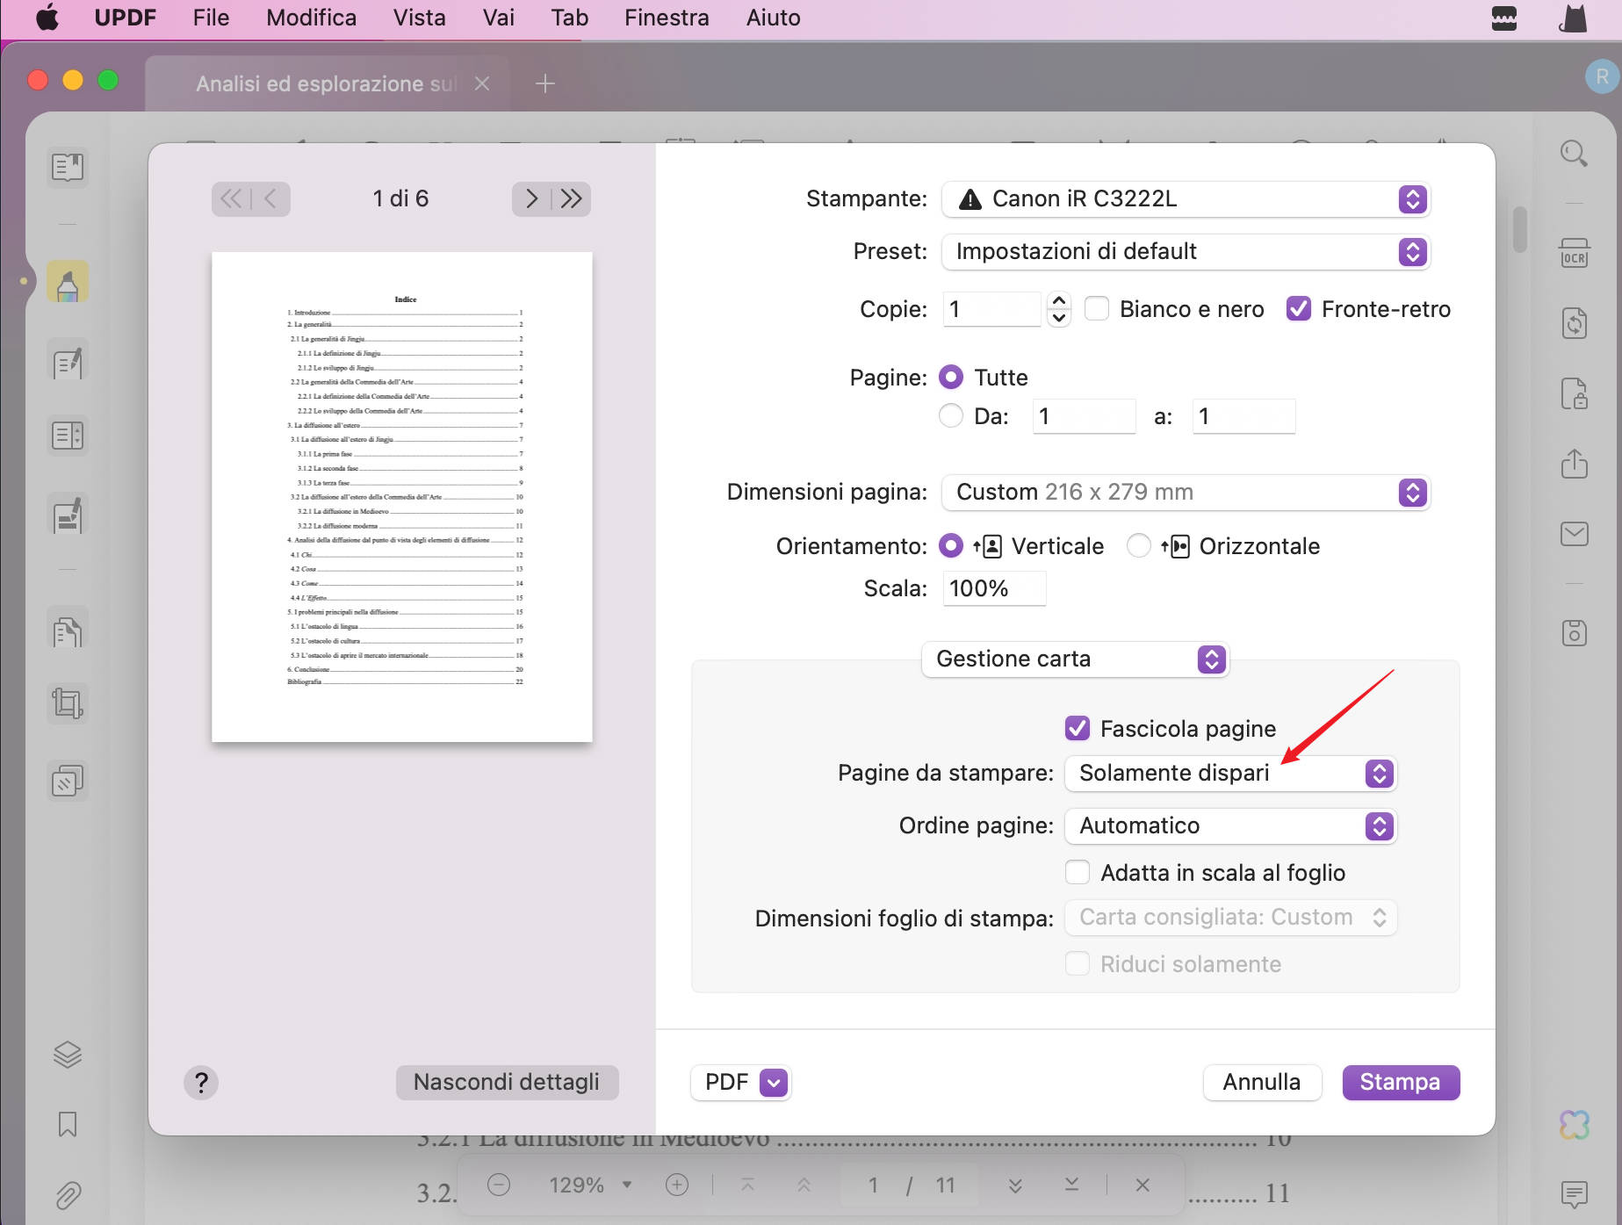Select the Crop Pages tool
1622x1225 pixels.
68,703
